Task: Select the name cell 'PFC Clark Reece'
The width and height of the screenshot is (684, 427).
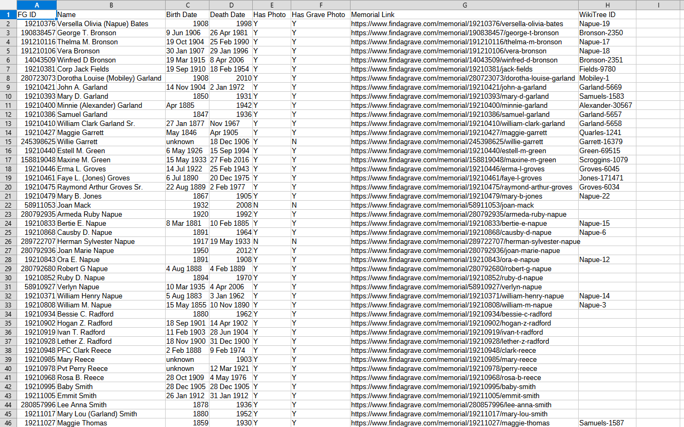Action: click(x=111, y=350)
